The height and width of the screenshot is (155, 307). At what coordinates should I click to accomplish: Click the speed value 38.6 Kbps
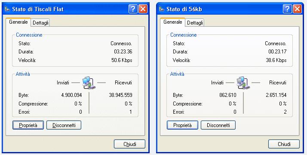pyautogui.click(x=276, y=60)
